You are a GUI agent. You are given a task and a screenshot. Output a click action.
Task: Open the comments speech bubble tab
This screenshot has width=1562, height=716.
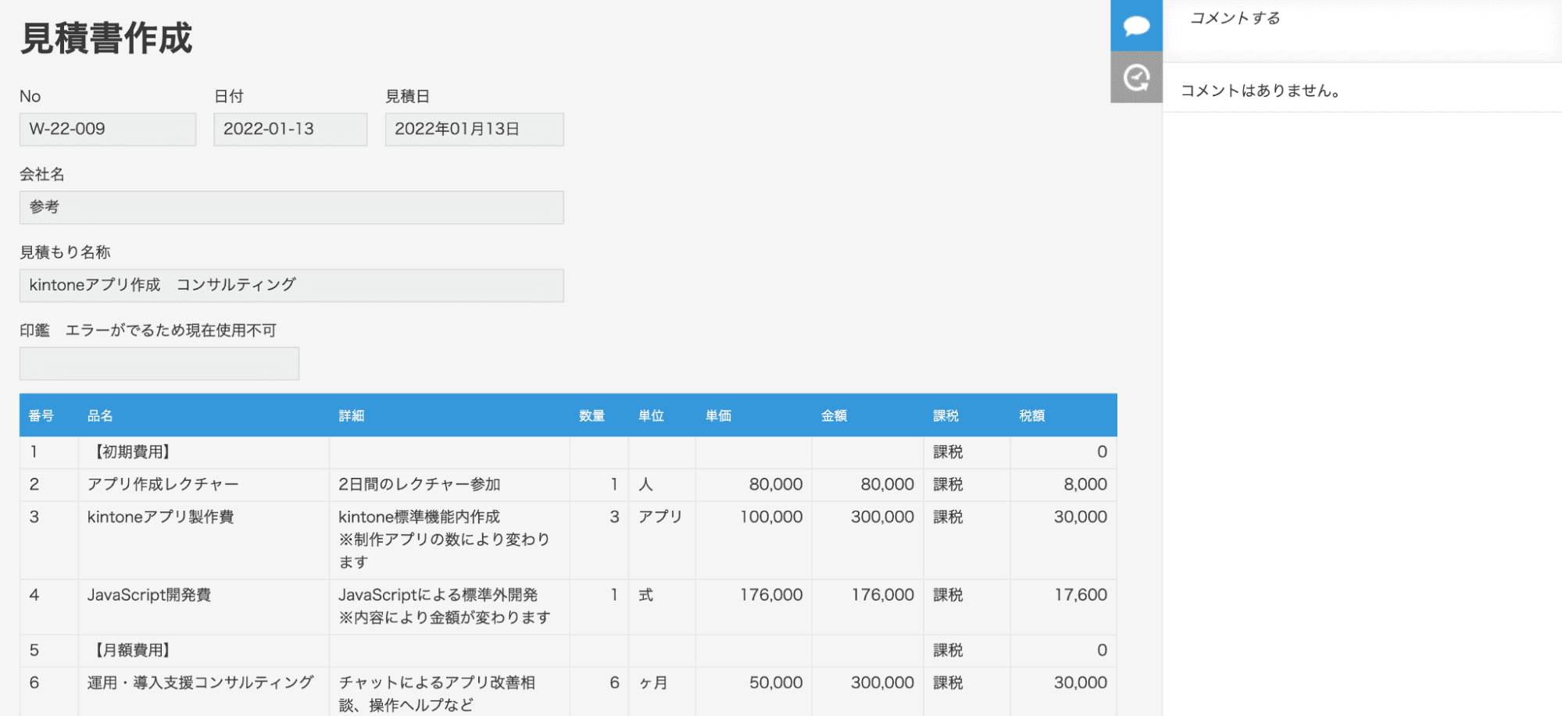click(x=1136, y=26)
